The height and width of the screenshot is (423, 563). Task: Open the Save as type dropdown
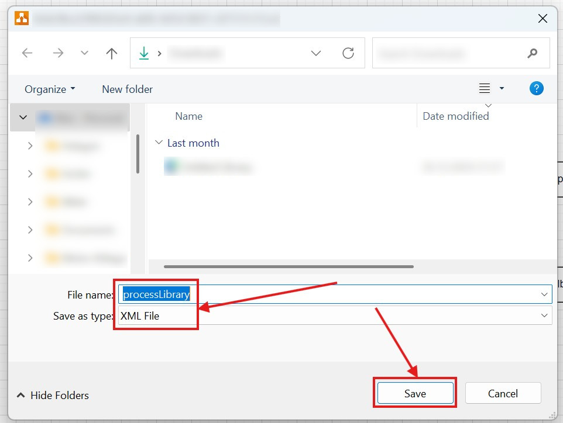[544, 315]
